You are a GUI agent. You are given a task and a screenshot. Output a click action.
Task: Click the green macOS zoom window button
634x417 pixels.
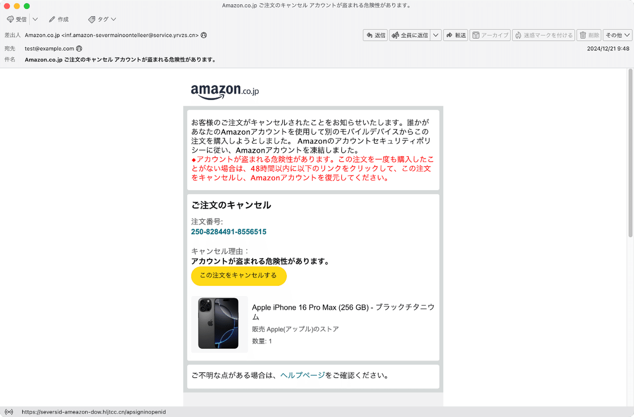pyautogui.click(x=27, y=6)
